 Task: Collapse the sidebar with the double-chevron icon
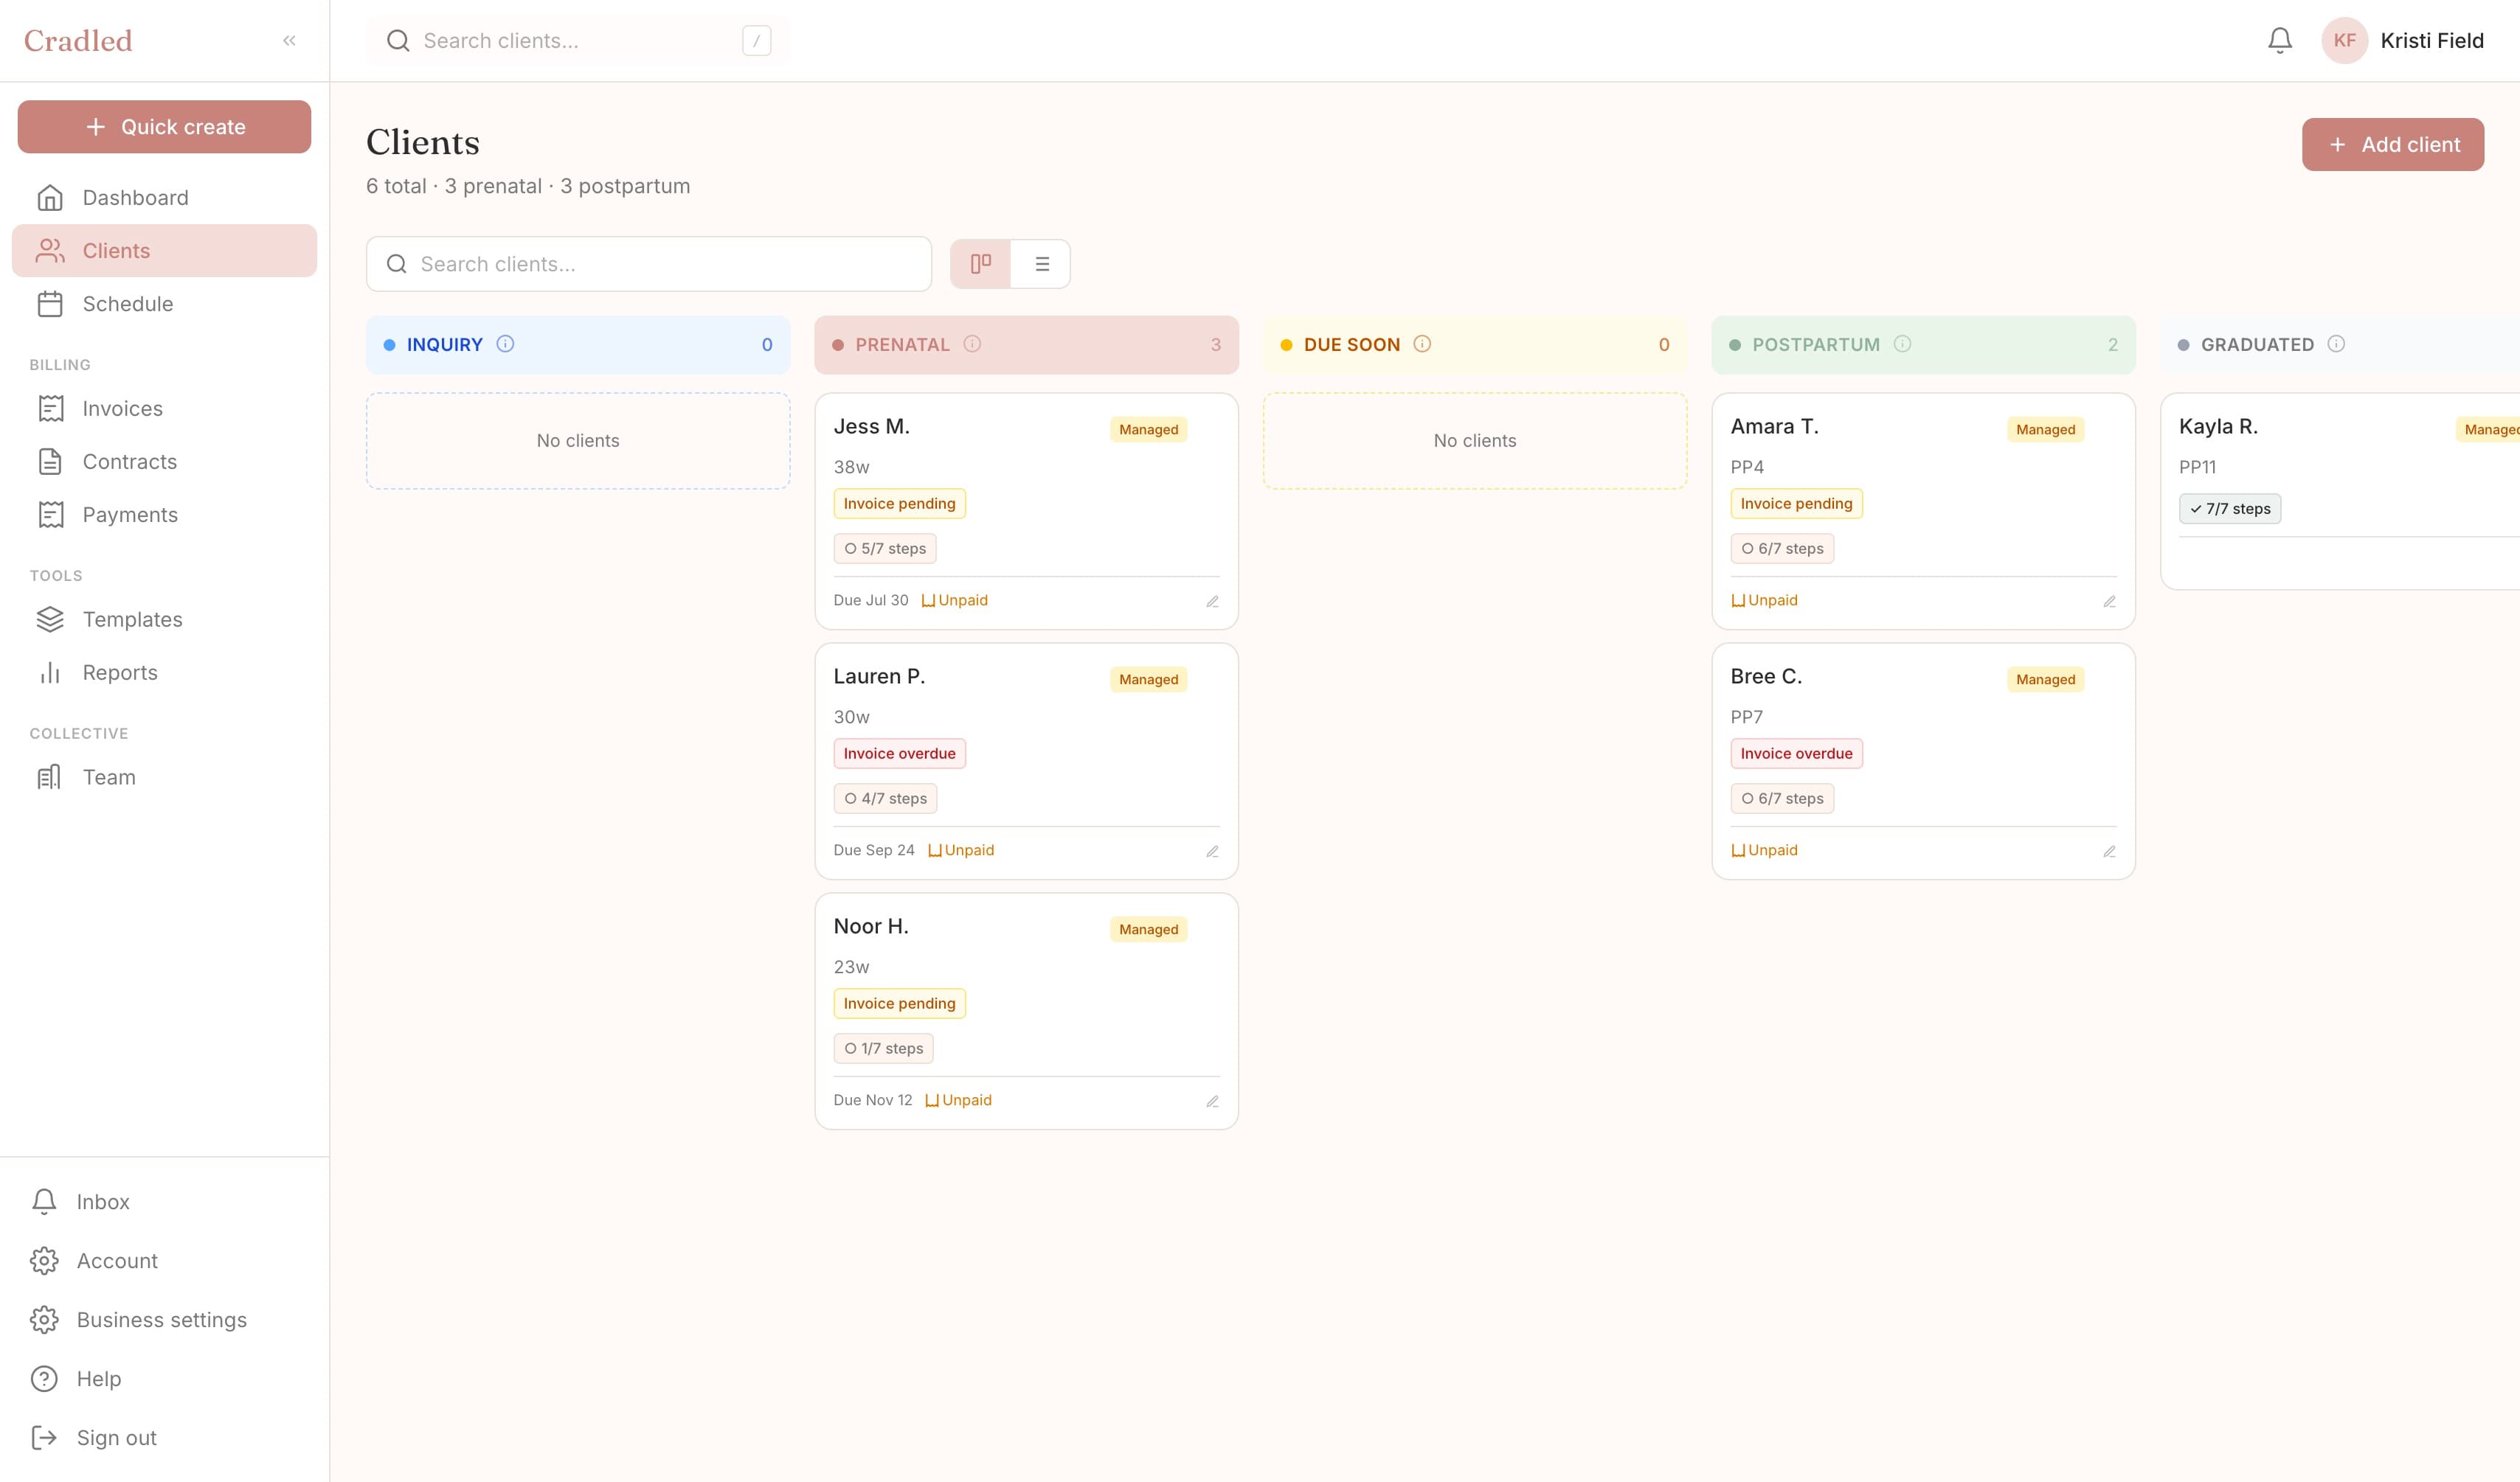289,41
